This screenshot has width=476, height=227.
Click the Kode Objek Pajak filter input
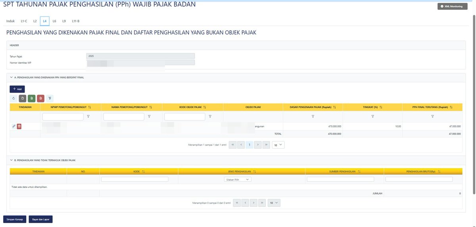coord(185,117)
